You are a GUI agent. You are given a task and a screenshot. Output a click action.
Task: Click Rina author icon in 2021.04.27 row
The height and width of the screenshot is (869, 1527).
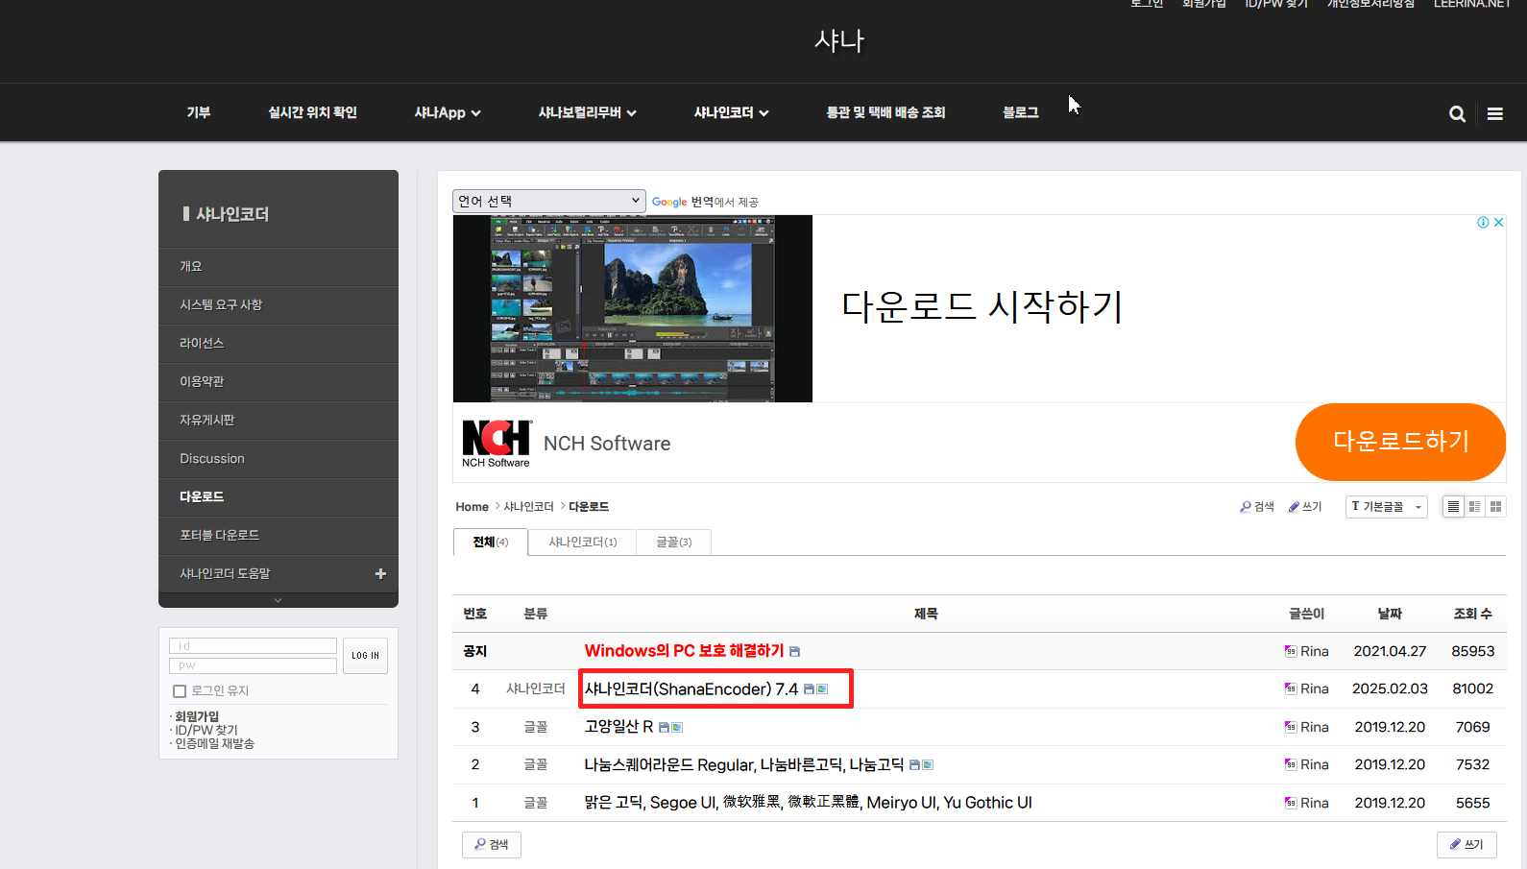(1291, 651)
